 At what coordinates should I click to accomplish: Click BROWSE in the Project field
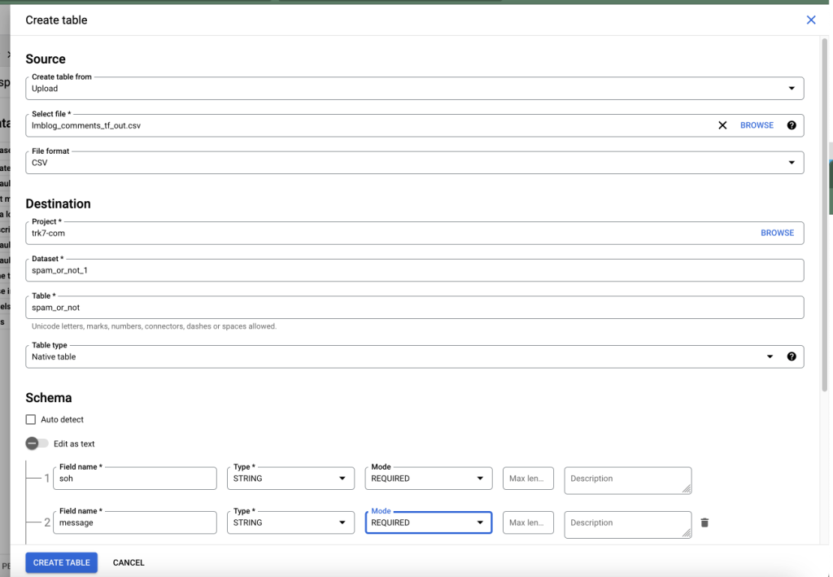(777, 233)
